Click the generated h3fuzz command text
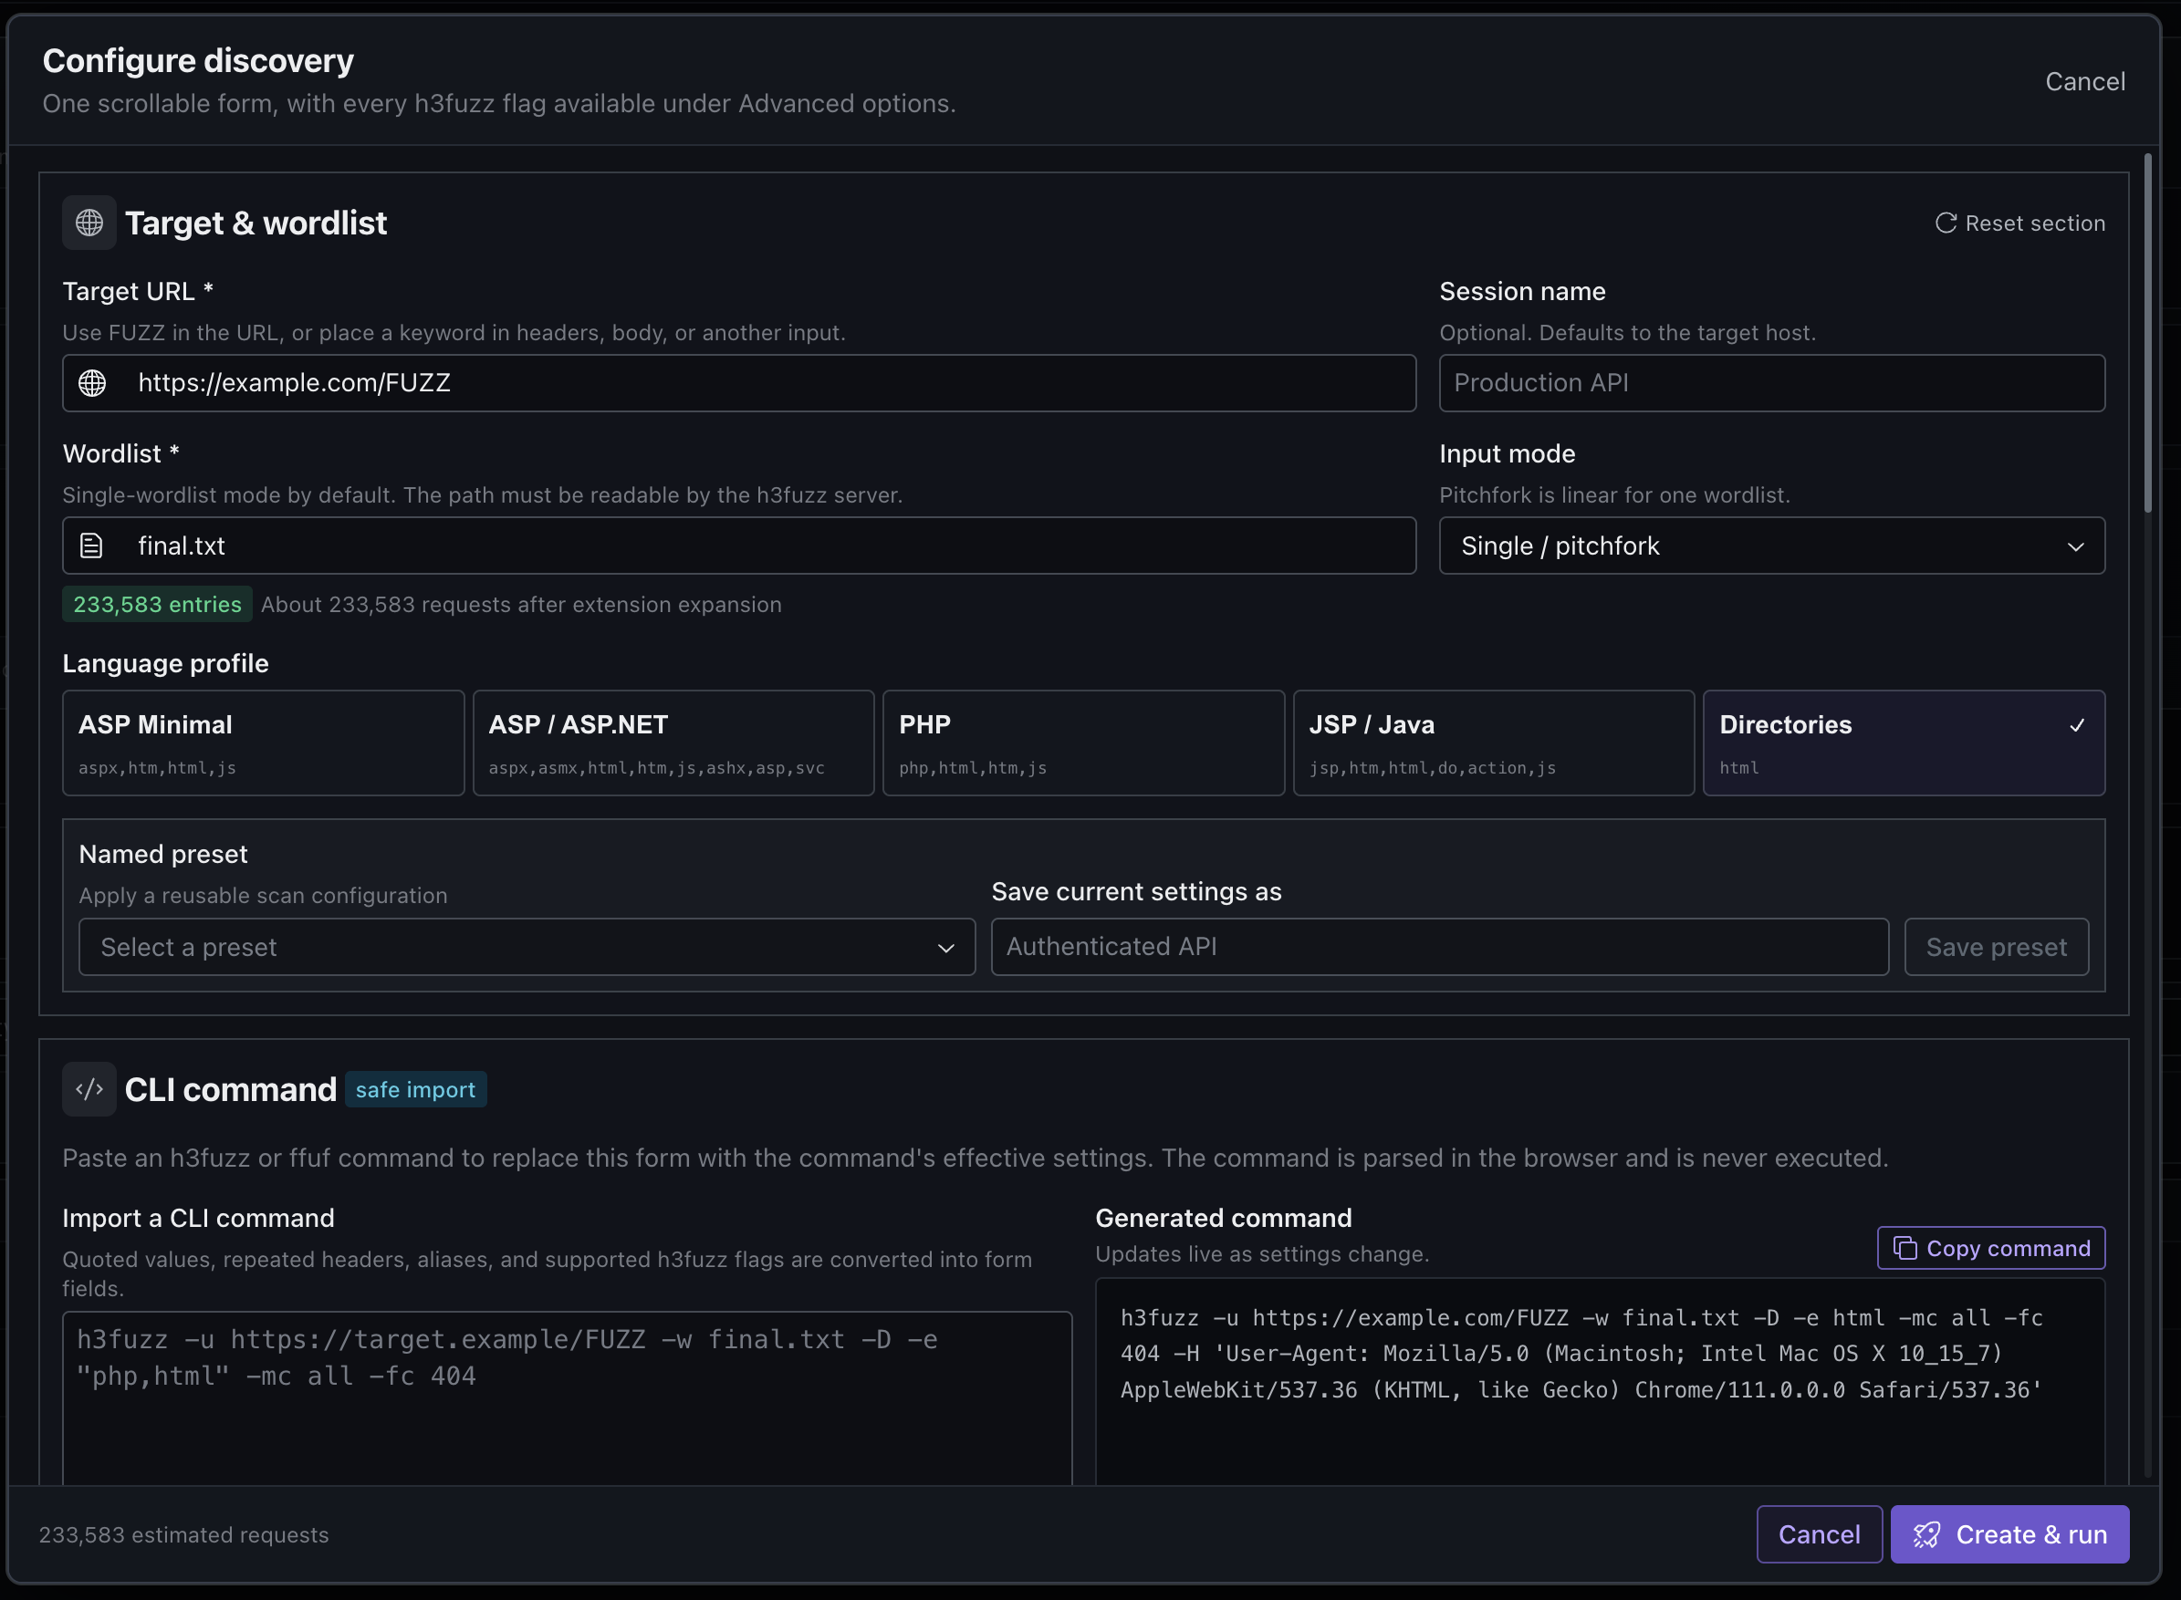 (x=1581, y=1354)
